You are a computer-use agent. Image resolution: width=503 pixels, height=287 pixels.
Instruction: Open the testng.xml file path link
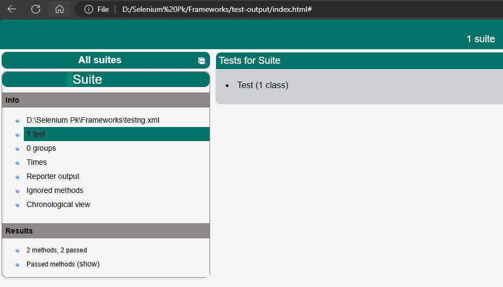[93, 120]
